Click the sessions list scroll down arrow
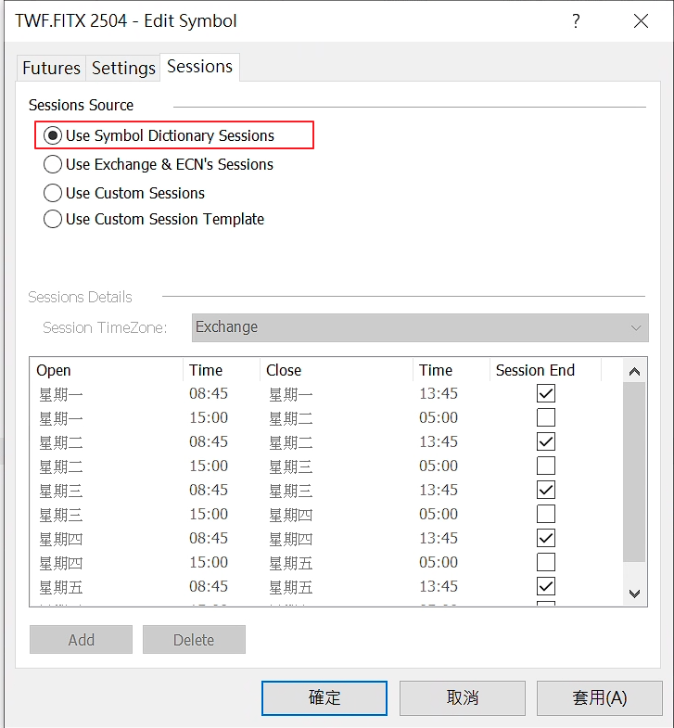674x728 pixels. (634, 594)
